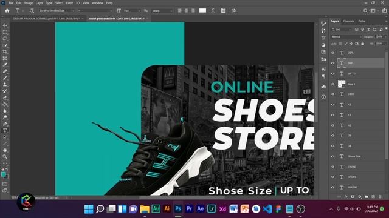Switch to the DESAIN PRODUK SOSMED document tab
This screenshot has width=389, height=218.
pos(46,19)
